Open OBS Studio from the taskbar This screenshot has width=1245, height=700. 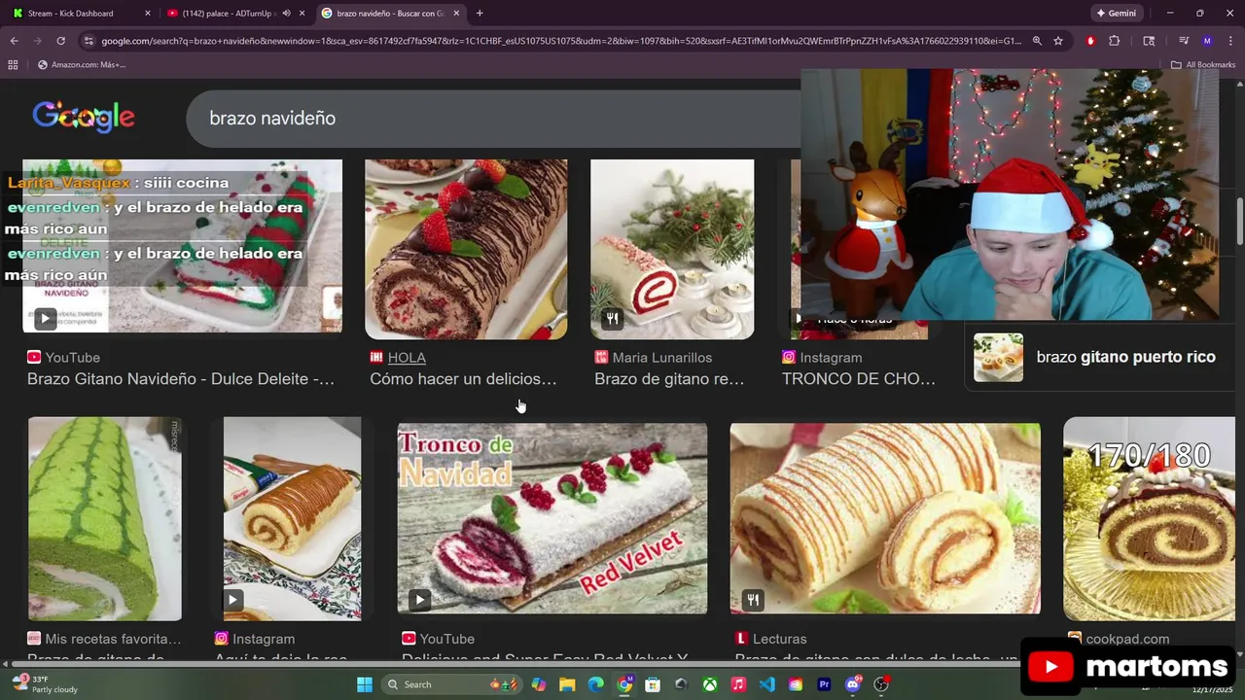tap(882, 684)
